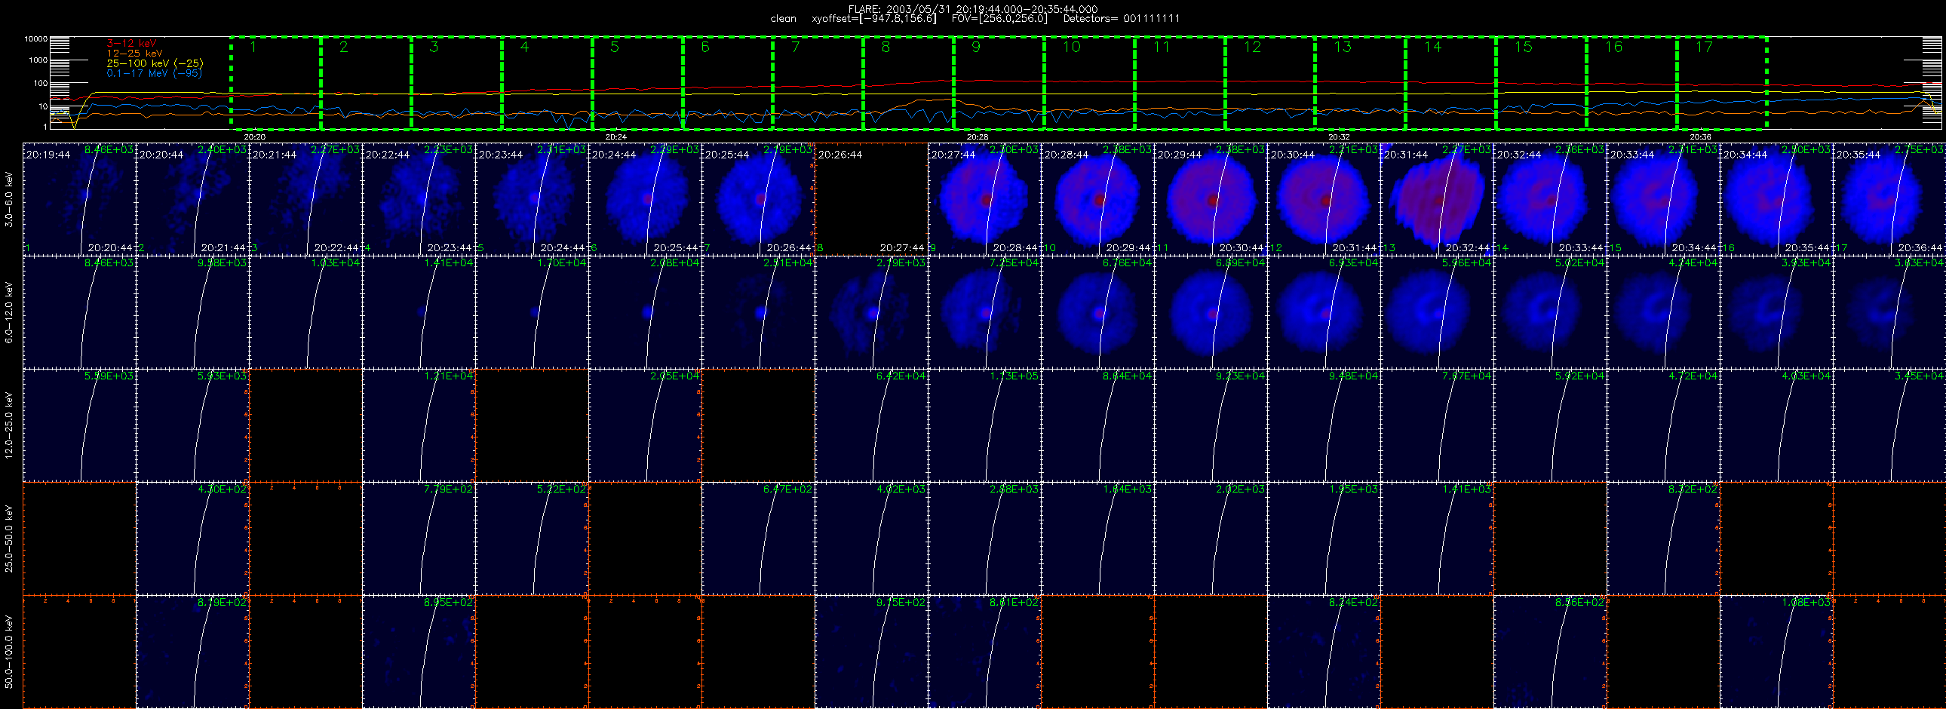Click the '20:24' light curve time tick label
1946x709 pixels.
615,137
